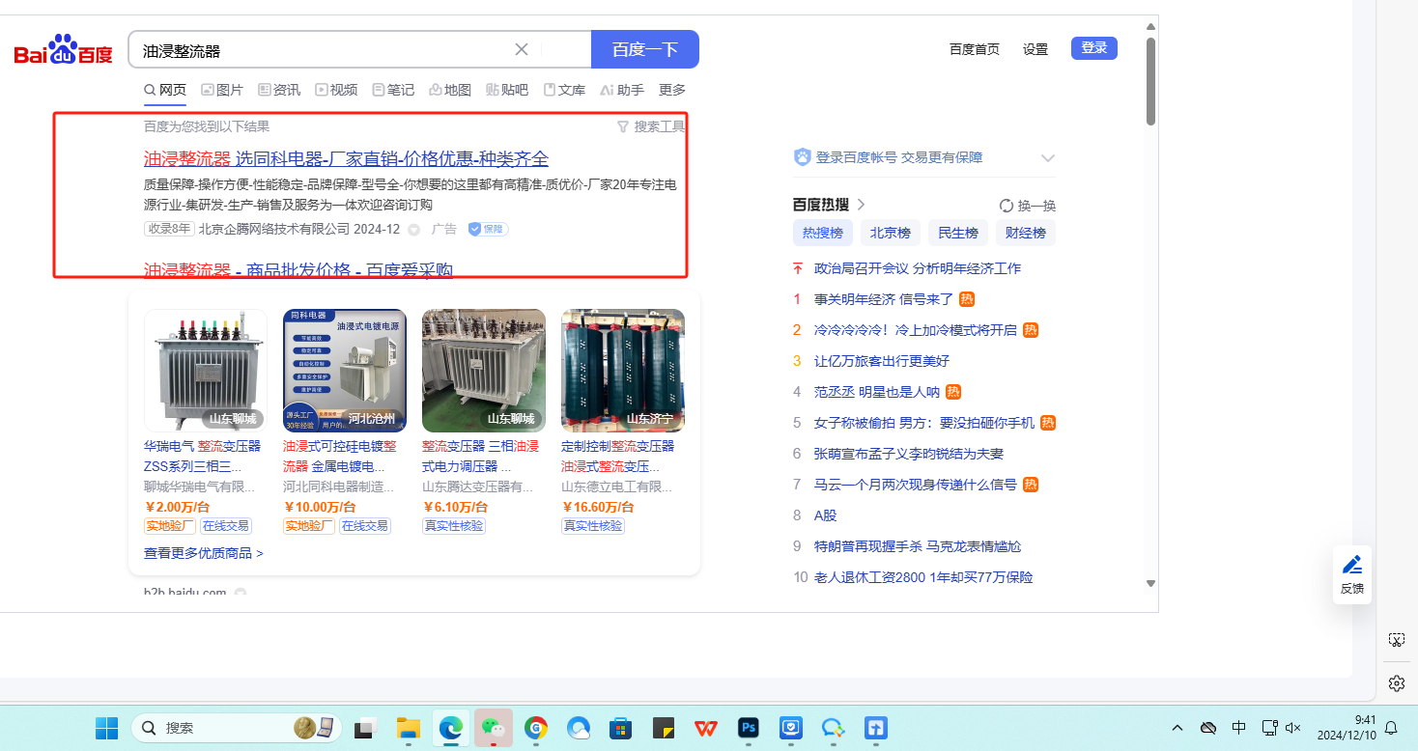Click the Baidu logo
1418x751 pixels.
64,49
